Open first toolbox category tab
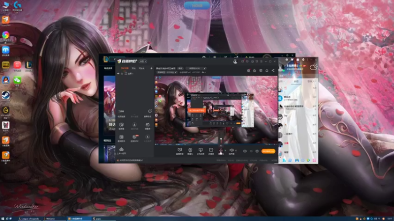 [121, 116]
